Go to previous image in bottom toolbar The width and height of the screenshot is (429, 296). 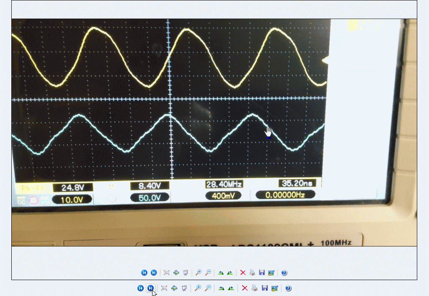coord(140,288)
